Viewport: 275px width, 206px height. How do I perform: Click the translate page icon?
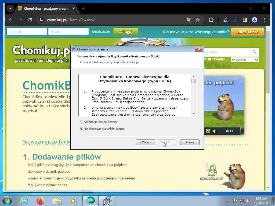click(189, 20)
